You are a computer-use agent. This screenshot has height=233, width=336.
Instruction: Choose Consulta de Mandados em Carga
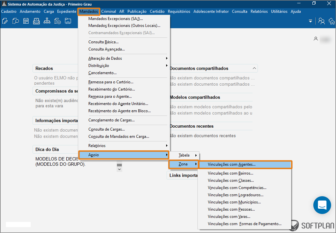click(x=124, y=137)
